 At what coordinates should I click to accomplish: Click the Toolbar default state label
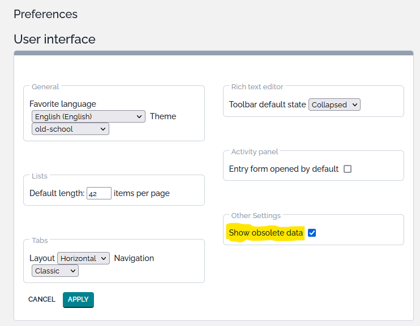coord(267,105)
